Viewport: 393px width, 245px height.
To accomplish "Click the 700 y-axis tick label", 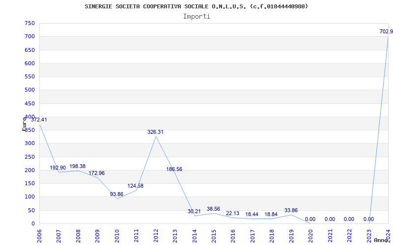I will click(29, 36).
